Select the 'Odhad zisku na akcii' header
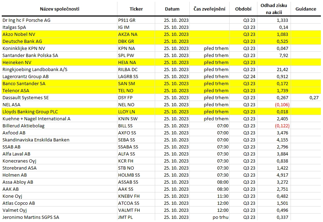 pyautogui.click(x=274, y=9)
